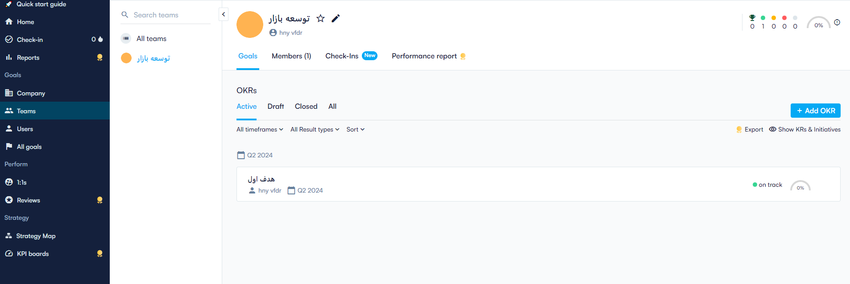Click hny vfdr owner under team title

pyautogui.click(x=291, y=33)
